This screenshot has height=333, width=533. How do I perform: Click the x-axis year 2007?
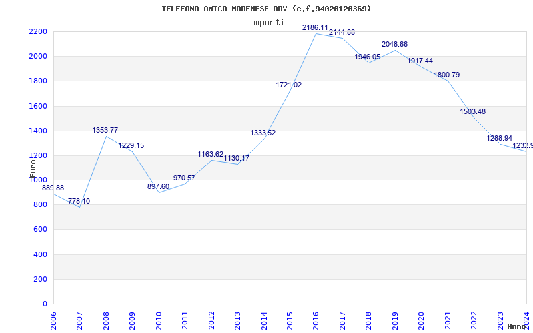tap(79, 321)
